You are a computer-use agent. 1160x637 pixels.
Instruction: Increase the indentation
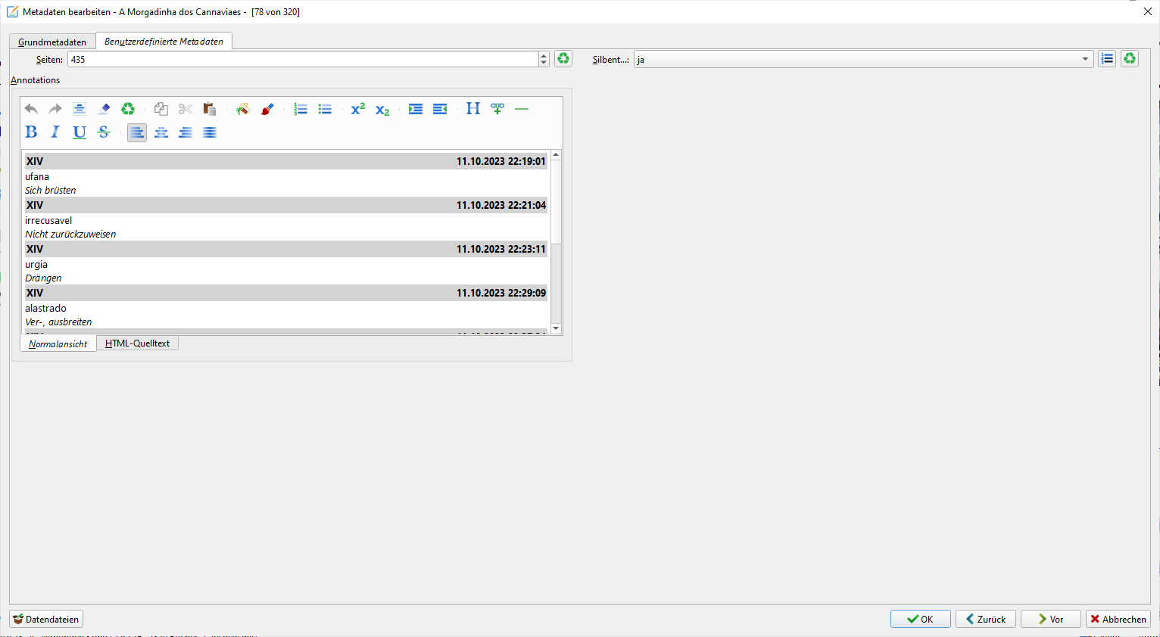416,109
